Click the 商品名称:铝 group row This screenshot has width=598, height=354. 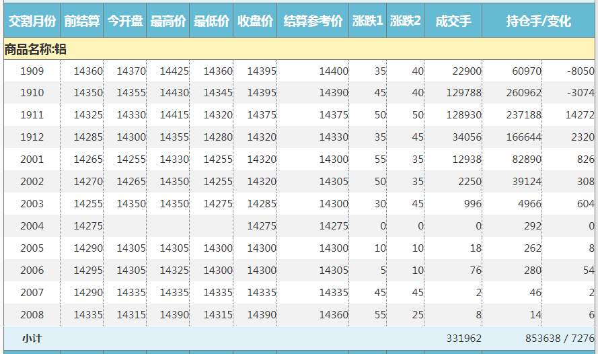(35, 49)
